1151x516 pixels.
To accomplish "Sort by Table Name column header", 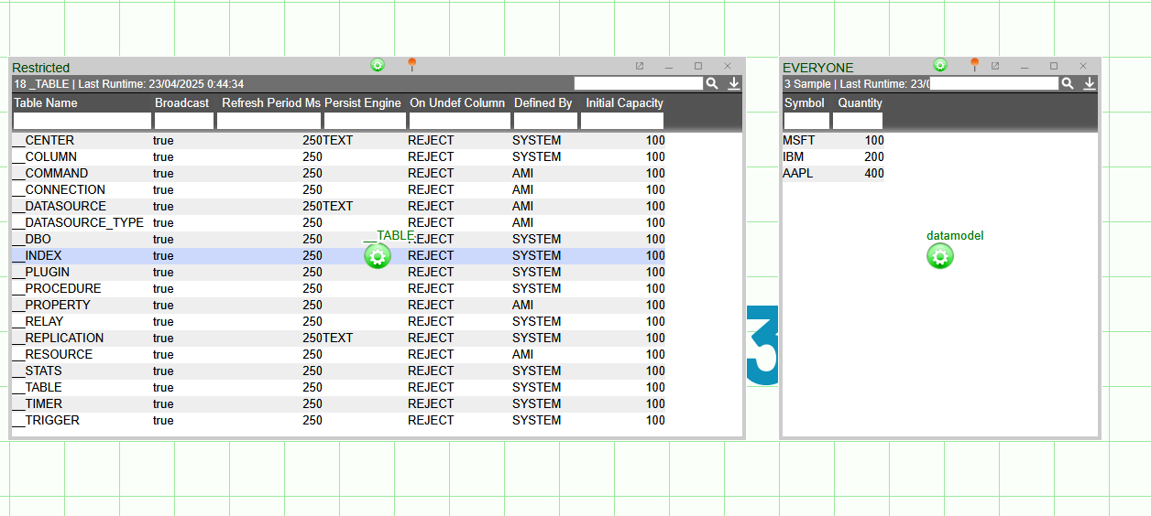I will 46,103.
